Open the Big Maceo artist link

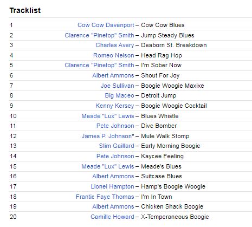(120, 95)
